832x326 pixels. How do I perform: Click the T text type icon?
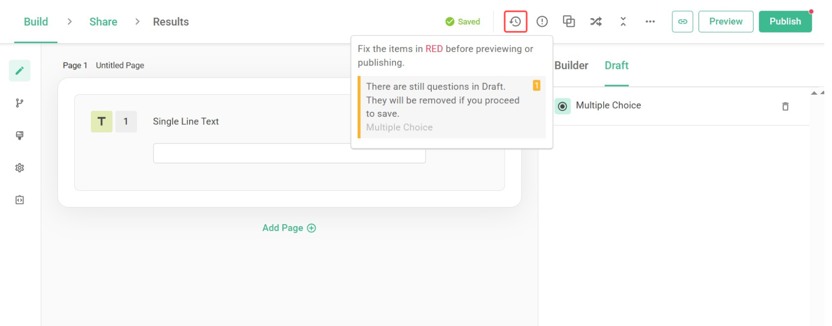pos(101,121)
